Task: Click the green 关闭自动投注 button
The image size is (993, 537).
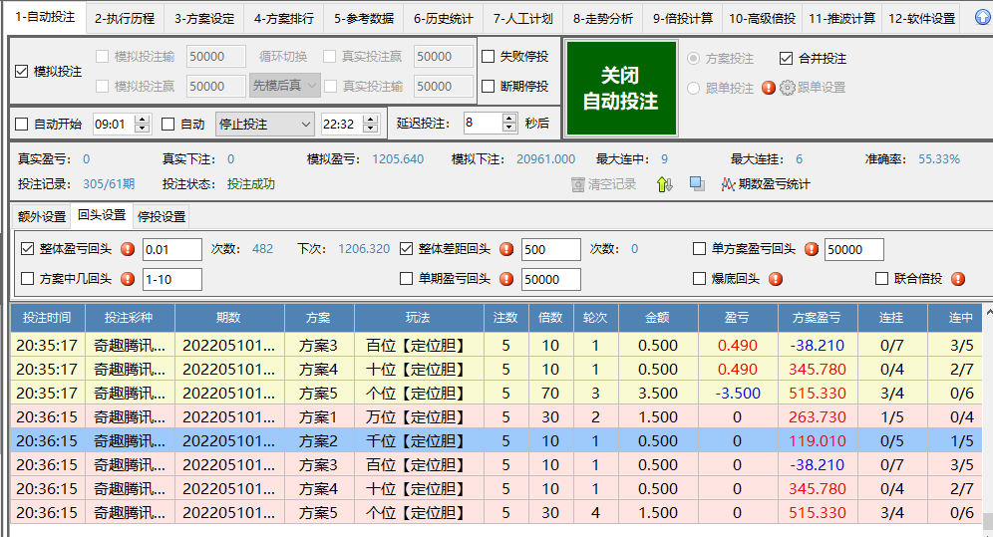Action: coord(620,88)
